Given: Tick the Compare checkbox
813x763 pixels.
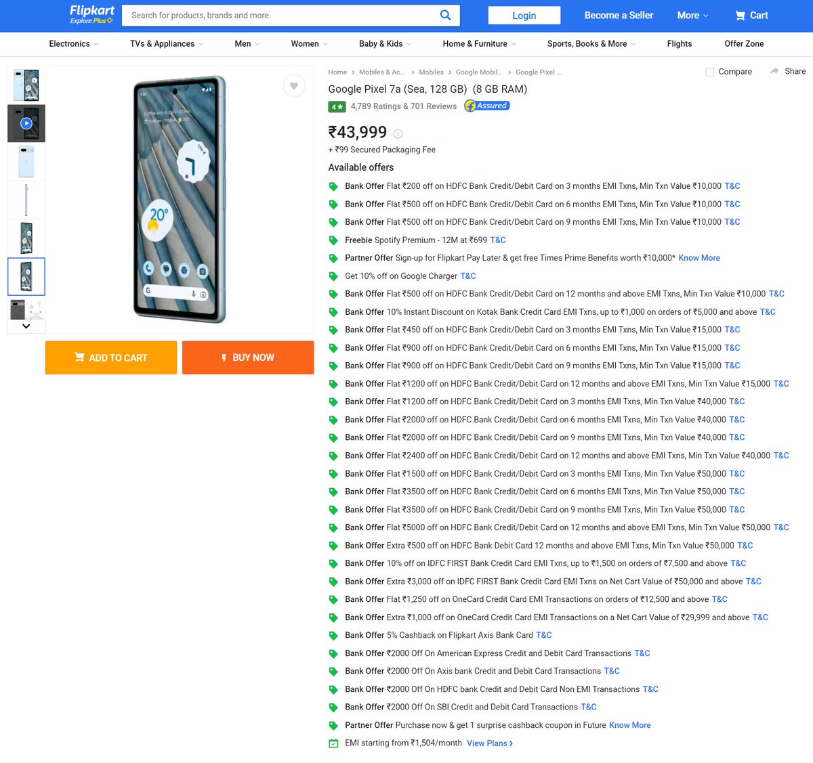Looking at the screenshot, I should [x=710, y=72].
